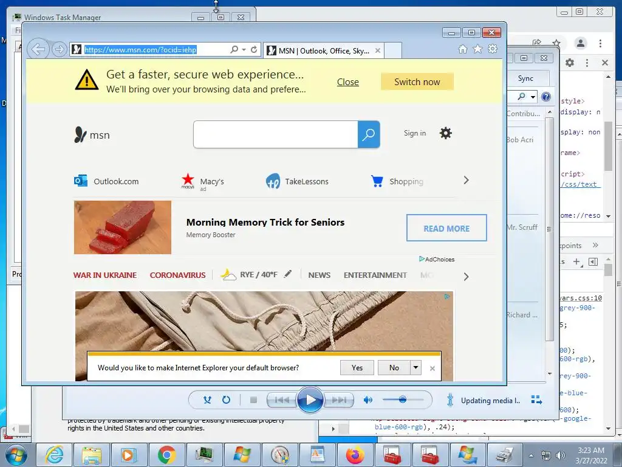Image resolution: width=622 pixels, height=467 pixels.
Task: Click the Sync tab behind Internet Explorer
Action: tap(525, 78)
